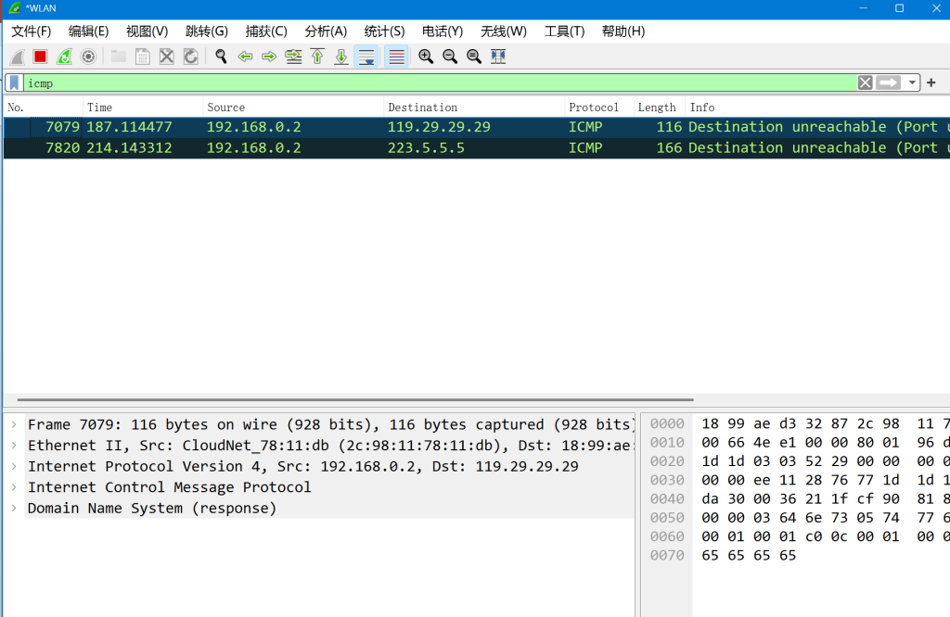Expand Internet Control Message Protocol section
950x617 pixels.
(x=14, y=487)
